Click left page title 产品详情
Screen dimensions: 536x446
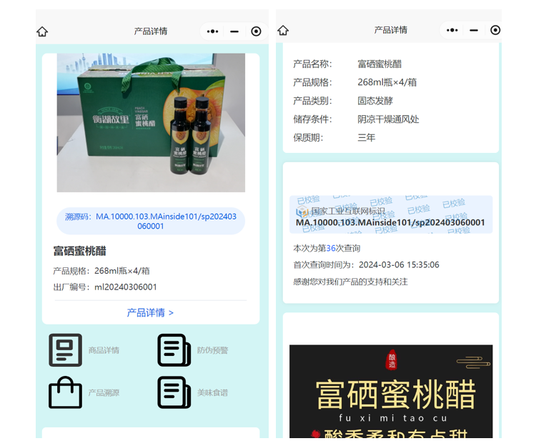click(151, 31)
